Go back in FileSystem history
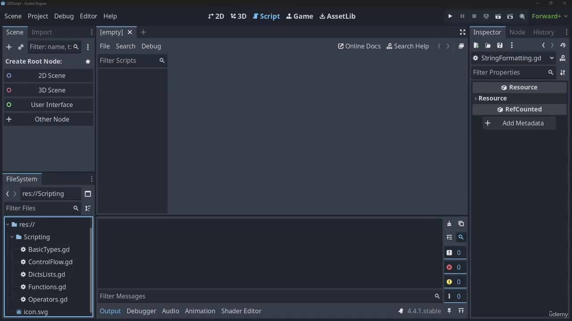 click(x=8, y=193)
